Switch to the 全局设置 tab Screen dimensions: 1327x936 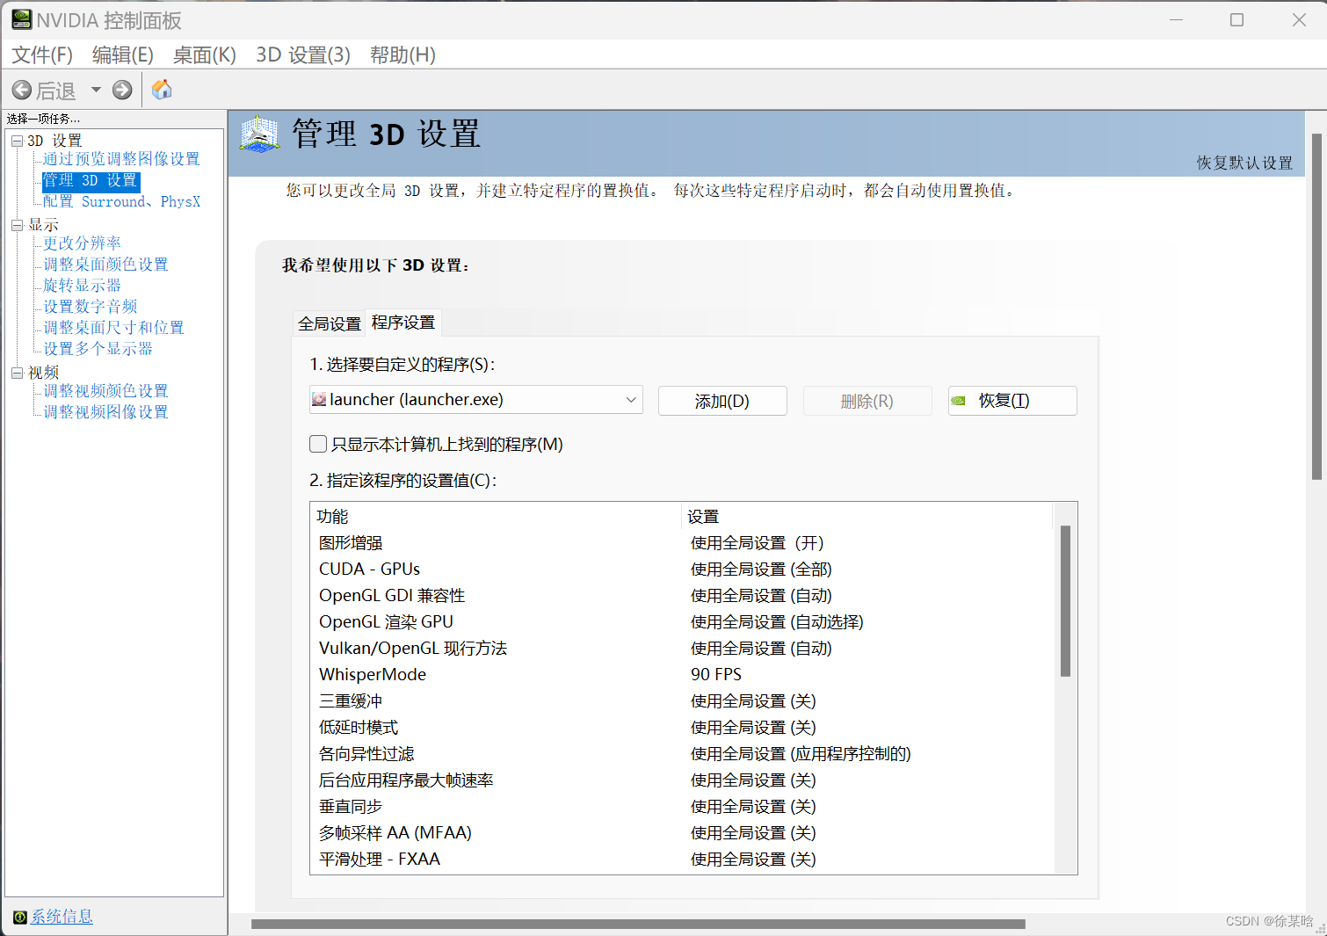coord(330,323)
